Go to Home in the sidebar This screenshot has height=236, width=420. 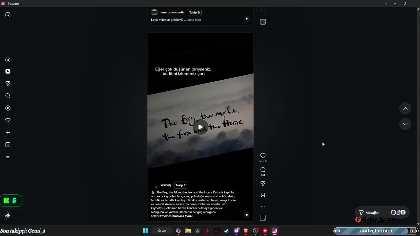point(8,59)
